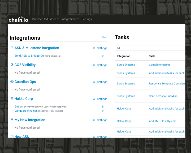This screenshot has height=153, width=191.
Task: Open the Hakke Corp integration heading
Action: [24, 99]
